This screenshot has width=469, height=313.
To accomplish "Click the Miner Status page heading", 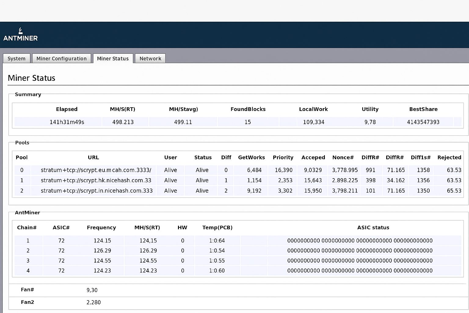I will pyautogui.click(x=31, y=78).
